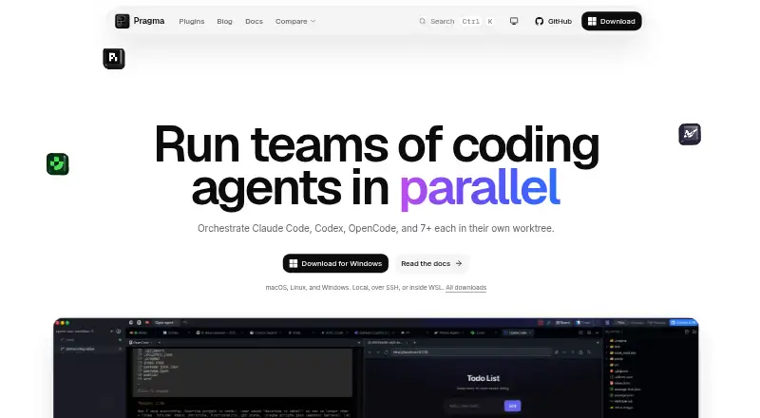Toggle the theme via monitor icon
This screenshot has height=418, width=760.
514,21
